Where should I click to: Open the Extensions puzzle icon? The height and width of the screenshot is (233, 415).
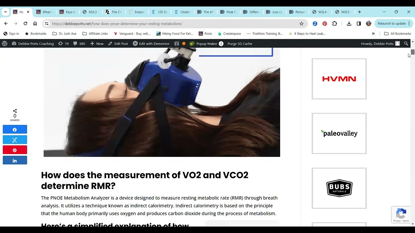click(x=335, y=24)
